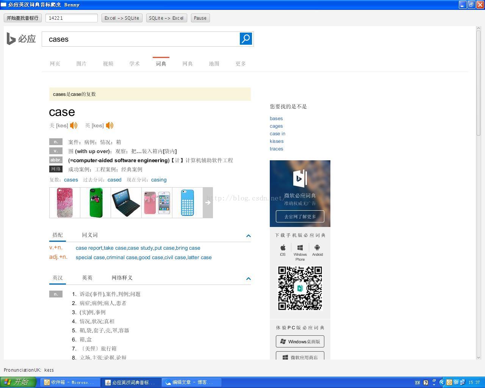The width and height of the screenshot is (485, 388).
Task: Select the 英汉 definitions tab
Action: [x=58, y=278]
